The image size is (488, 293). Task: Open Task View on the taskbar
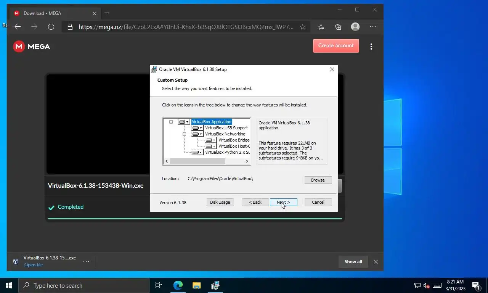point(159,285)
